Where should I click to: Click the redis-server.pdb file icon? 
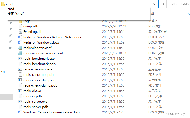[20, 107]
